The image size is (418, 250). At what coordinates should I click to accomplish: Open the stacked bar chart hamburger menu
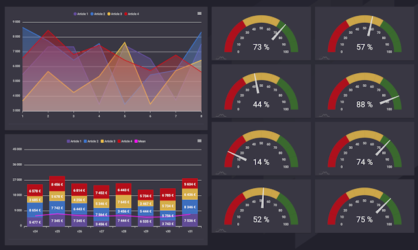199,141
